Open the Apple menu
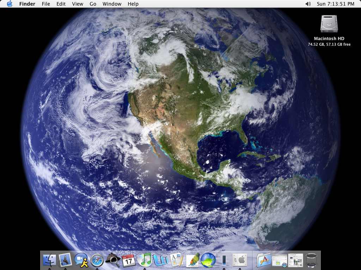This screenshot has width=361, height=270. pyautogui.click(x=10, y=4)
